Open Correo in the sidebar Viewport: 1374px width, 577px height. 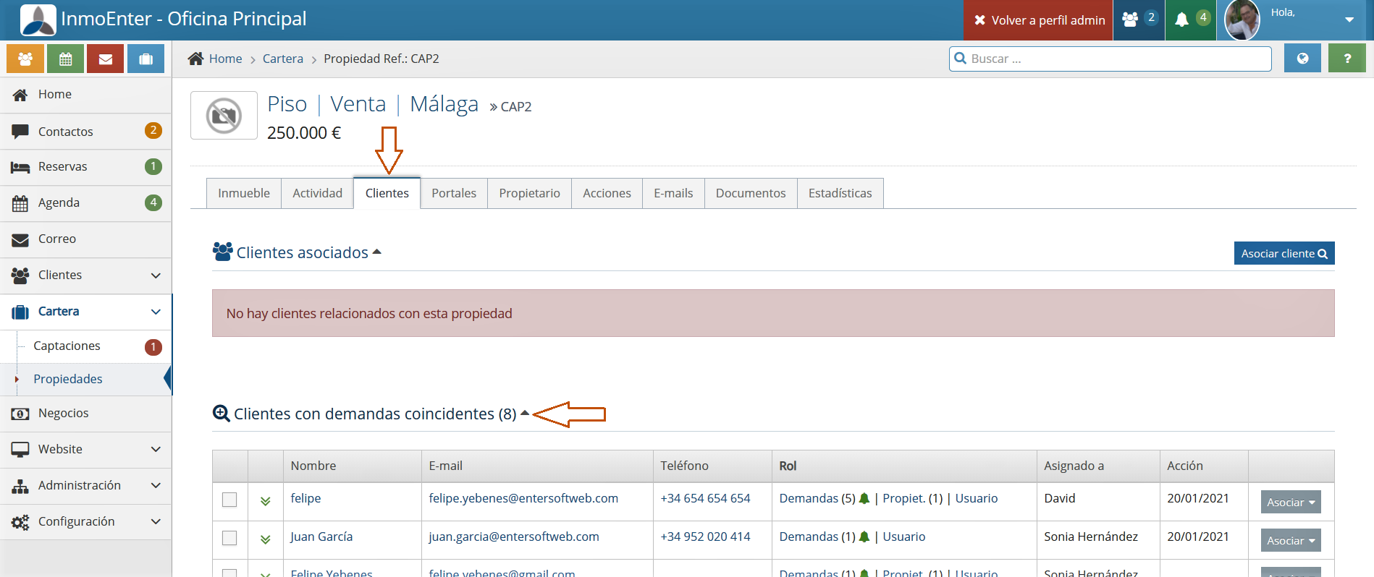click(x=86, y=239)
